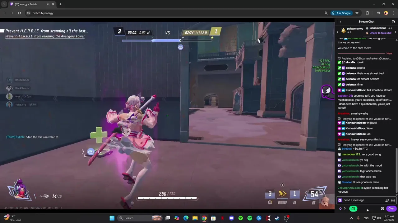Click Strevlol on the see you later message
Screen dimensions: 398x223
pos(346,182)
